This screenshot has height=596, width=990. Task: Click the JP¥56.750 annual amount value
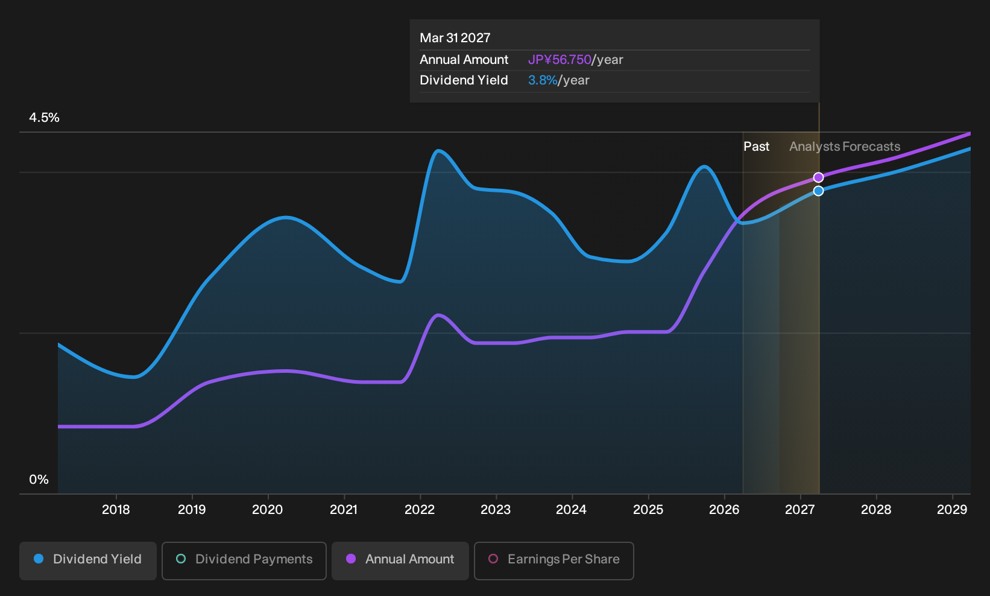(560, 60)
